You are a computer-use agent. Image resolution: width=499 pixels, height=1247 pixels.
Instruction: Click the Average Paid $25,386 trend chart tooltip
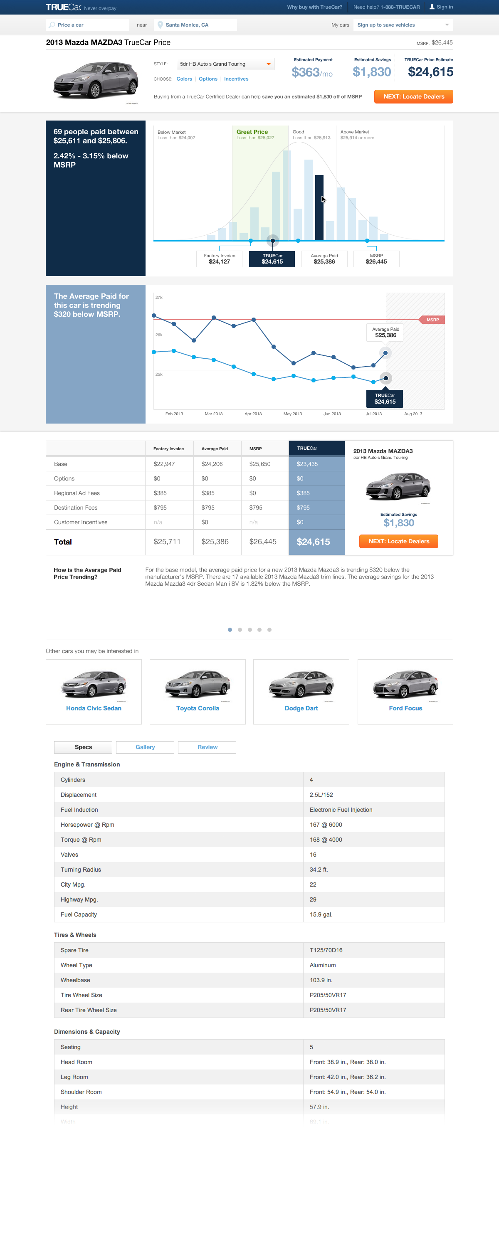click(385, 333)
